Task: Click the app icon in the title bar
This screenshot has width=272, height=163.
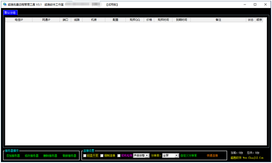Action: pos(5,4)
